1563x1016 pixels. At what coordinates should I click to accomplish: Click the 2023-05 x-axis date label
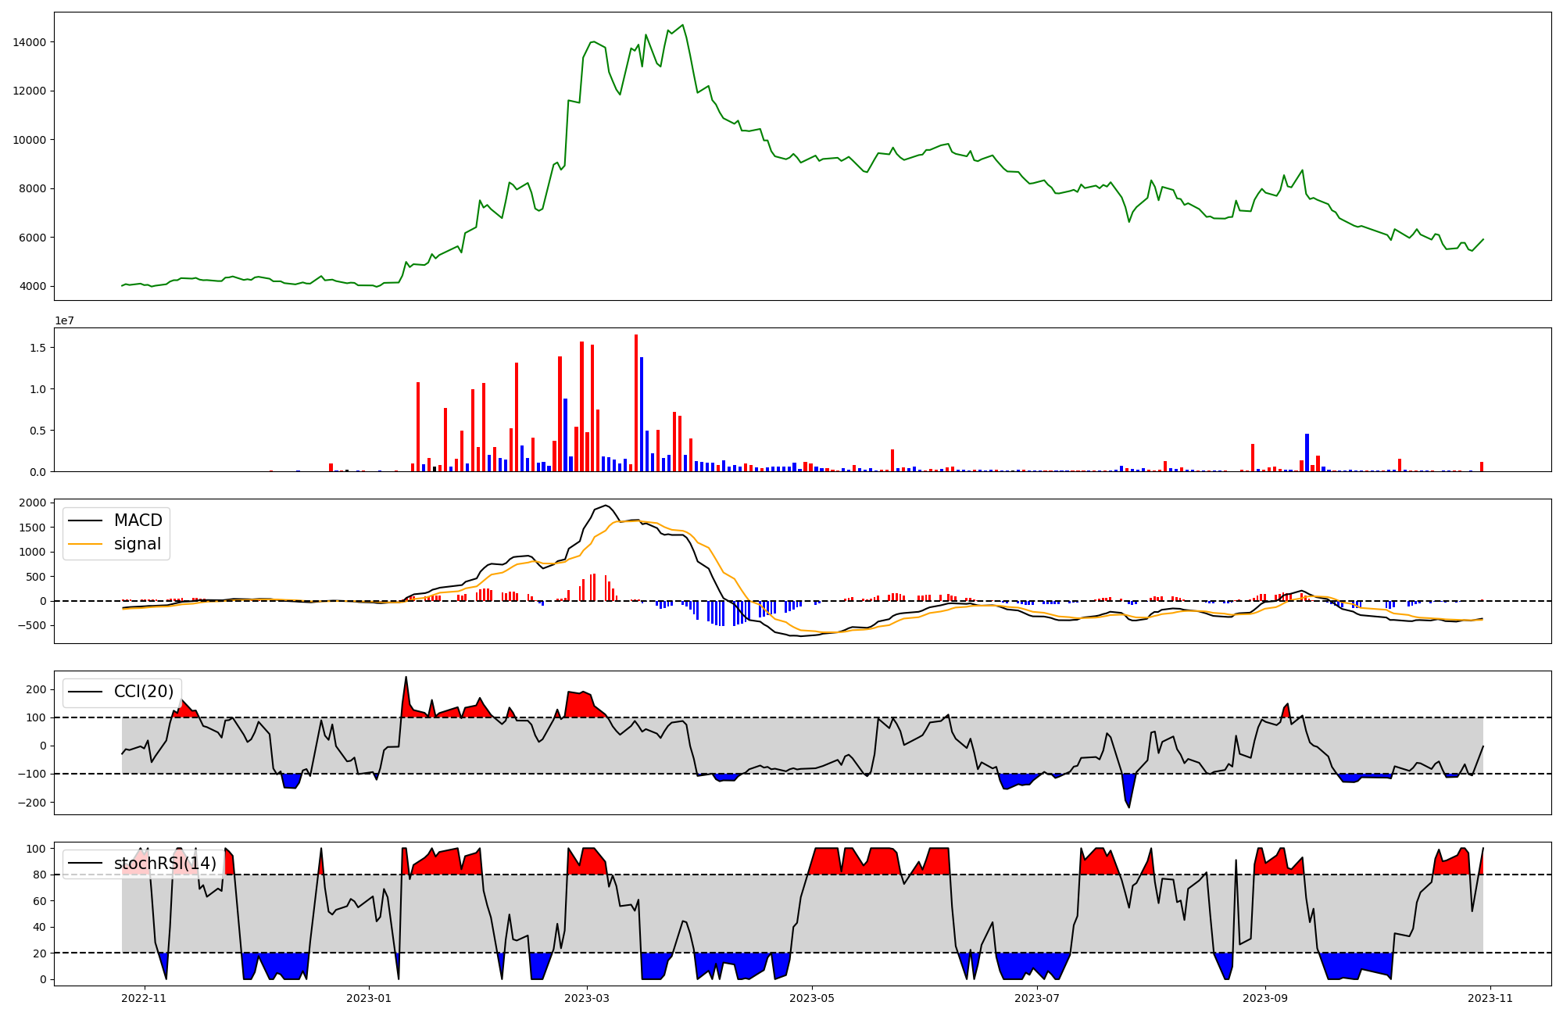pyautogui.click(x=812, y=998)
